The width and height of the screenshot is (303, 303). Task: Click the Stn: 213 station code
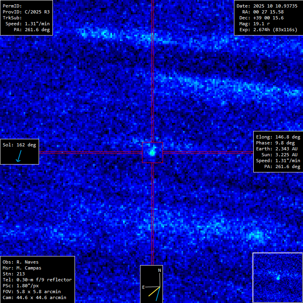(x=14, y=274)
